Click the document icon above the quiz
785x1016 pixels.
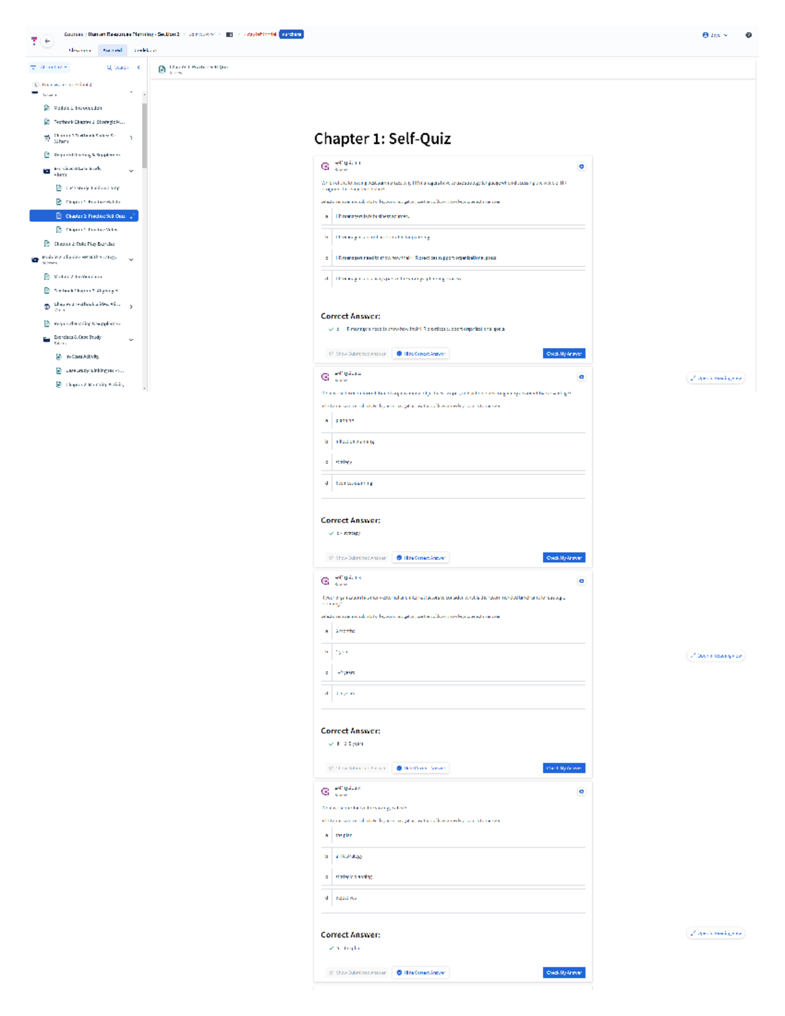pyautogui.click(x=162, y=69)
